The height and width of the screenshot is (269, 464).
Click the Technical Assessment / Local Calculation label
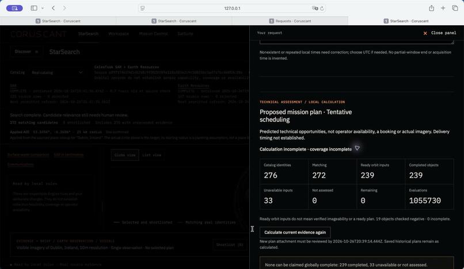(302, 102)
